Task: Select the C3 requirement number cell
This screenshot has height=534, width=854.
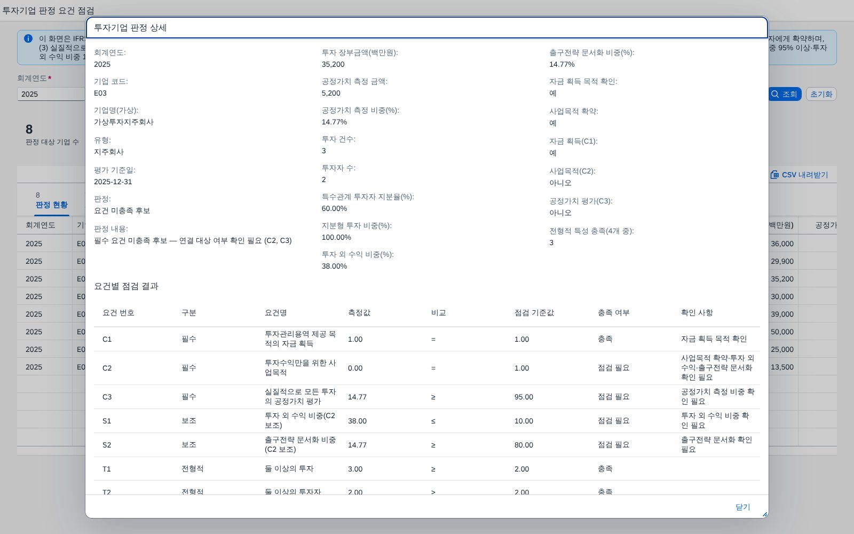Action: (107, 397)
